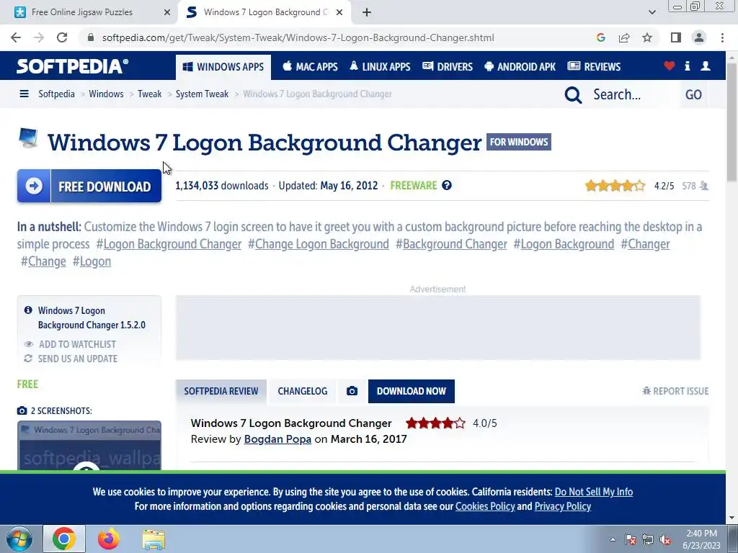This screenshot has height=553, width=738.
Task: Open the Chrome profile avatar icon
Action: [699, 37]
